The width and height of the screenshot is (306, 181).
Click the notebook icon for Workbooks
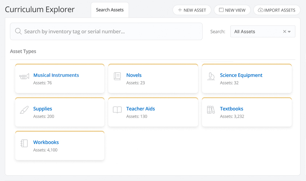(24, 144)
